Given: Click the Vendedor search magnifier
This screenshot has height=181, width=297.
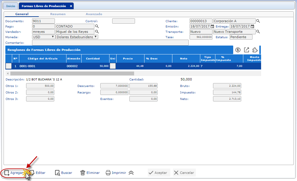Looking at the screenshot, I should pyautogui.click(x=97, y=32).
